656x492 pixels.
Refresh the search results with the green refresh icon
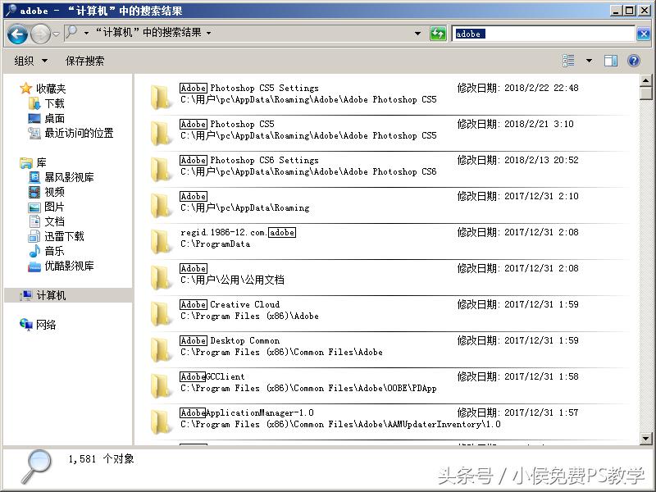click(439, 33)
